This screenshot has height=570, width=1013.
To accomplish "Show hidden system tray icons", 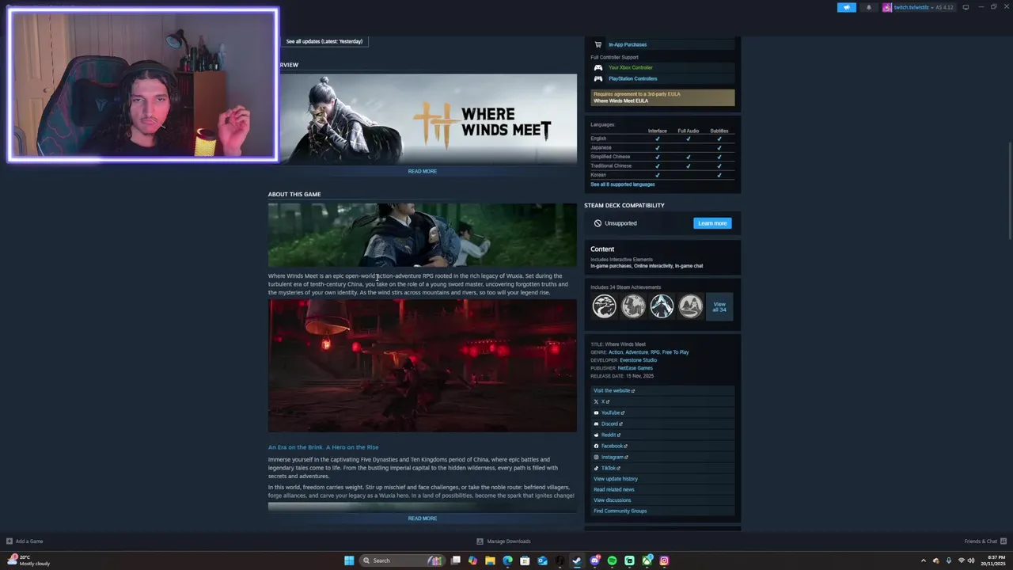I will [x=923, y=560].
